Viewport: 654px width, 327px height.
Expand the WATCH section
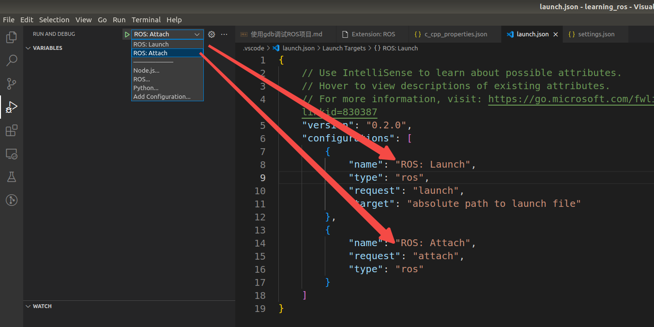click(x=42, y=306)
